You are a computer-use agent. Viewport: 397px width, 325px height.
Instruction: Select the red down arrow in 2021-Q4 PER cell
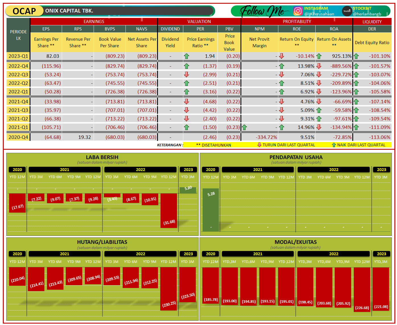tap(187, 102)
